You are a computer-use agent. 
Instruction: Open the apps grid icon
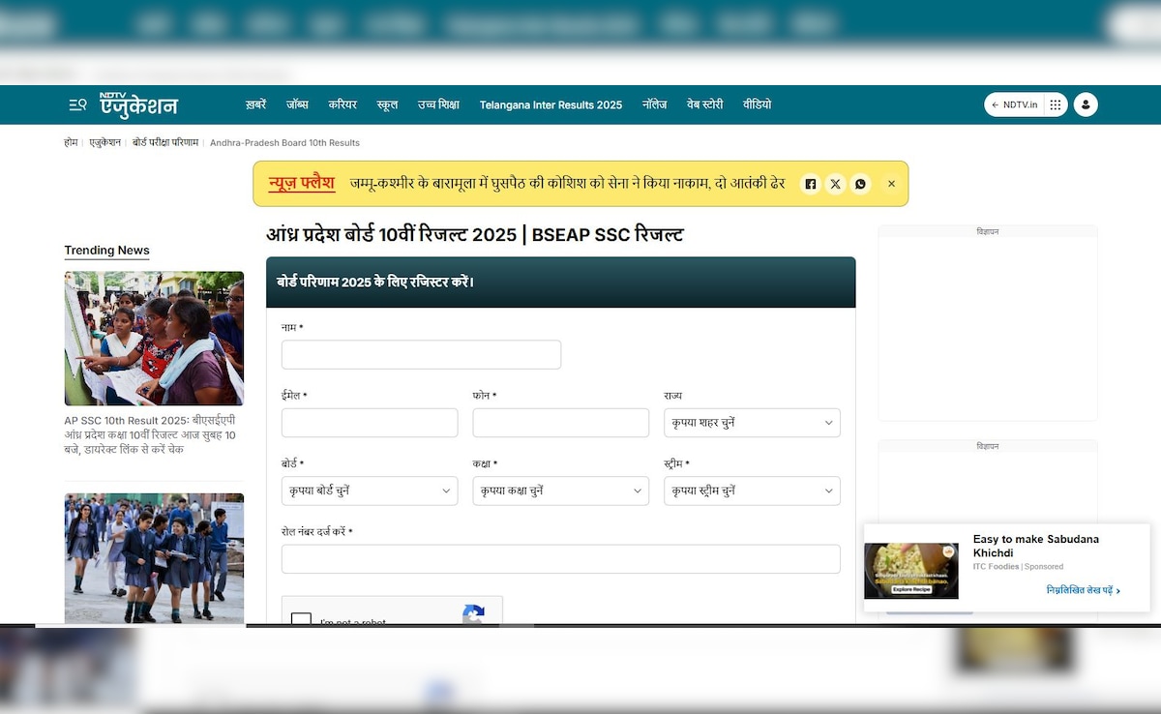point(1056,104)
